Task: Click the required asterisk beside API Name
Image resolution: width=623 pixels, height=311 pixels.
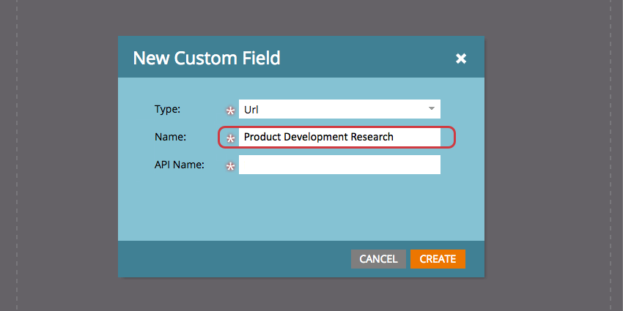Action: pyautogui.click(x=230, y=166)
